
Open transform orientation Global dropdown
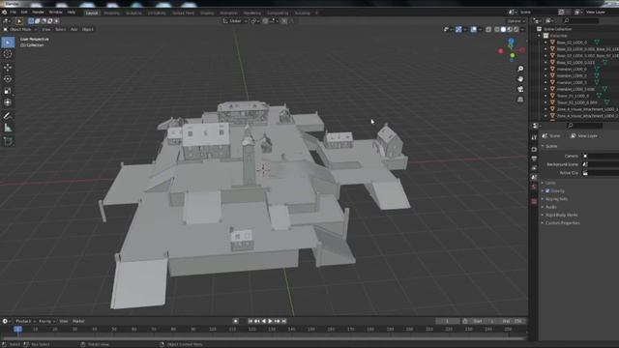pos(235,21)
